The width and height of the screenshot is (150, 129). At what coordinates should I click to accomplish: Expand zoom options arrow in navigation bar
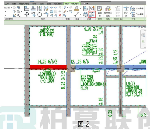point(143,45)
